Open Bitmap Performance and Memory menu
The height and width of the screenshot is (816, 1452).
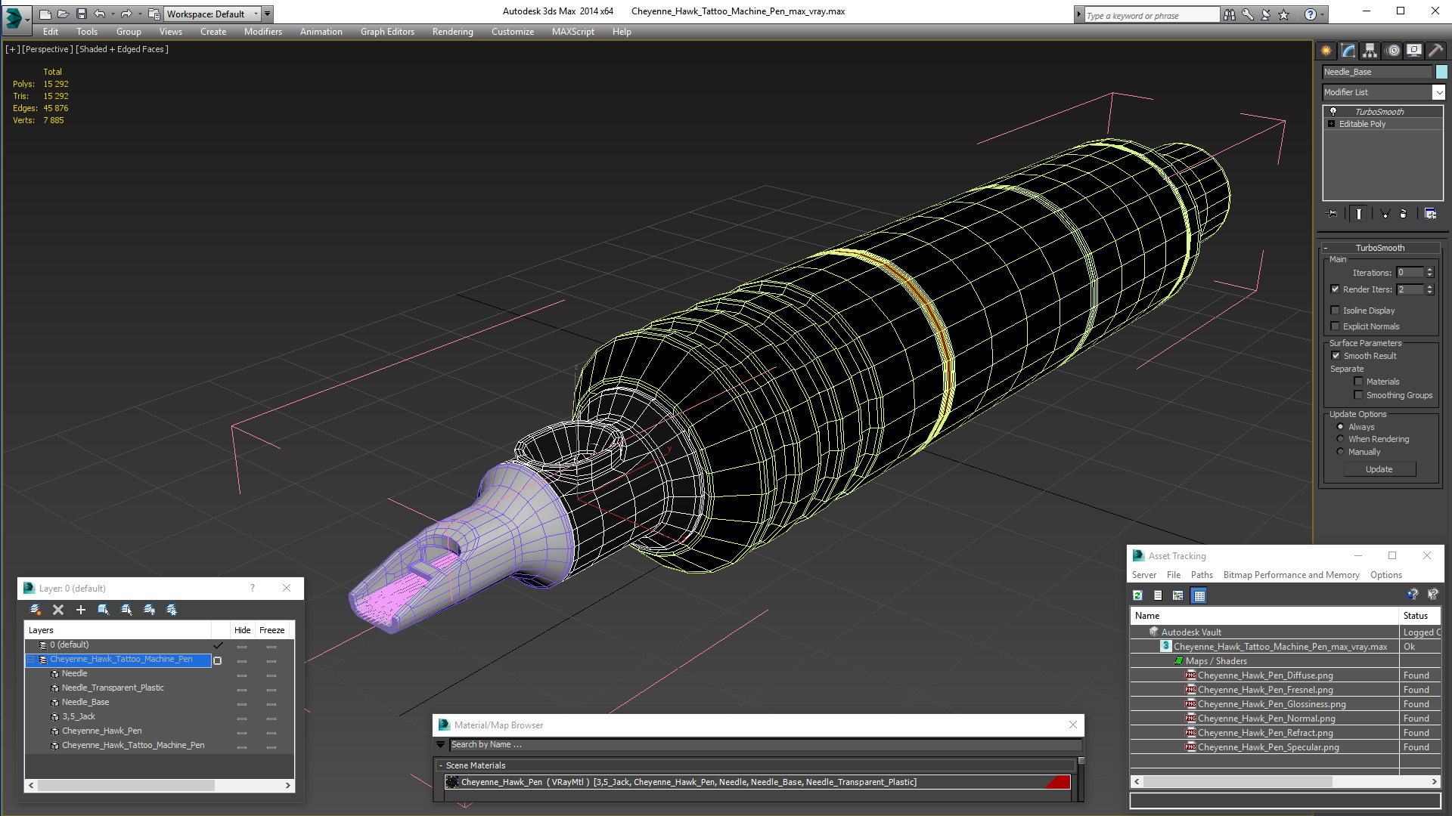tap(1291, 575)
